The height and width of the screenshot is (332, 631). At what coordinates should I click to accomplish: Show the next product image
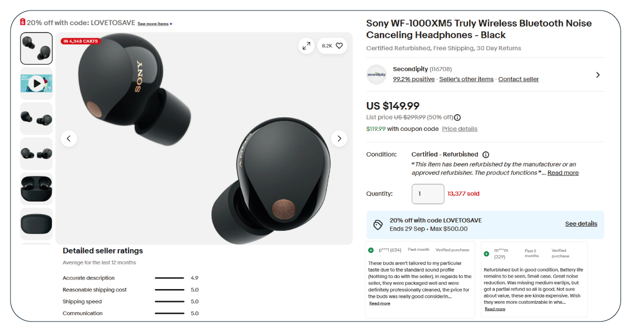[x=339, y=139]
